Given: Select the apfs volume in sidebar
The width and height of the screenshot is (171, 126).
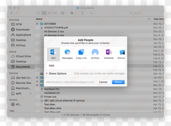Looking at the screenshot, I should pyautogui.click(x=16, y=93).
